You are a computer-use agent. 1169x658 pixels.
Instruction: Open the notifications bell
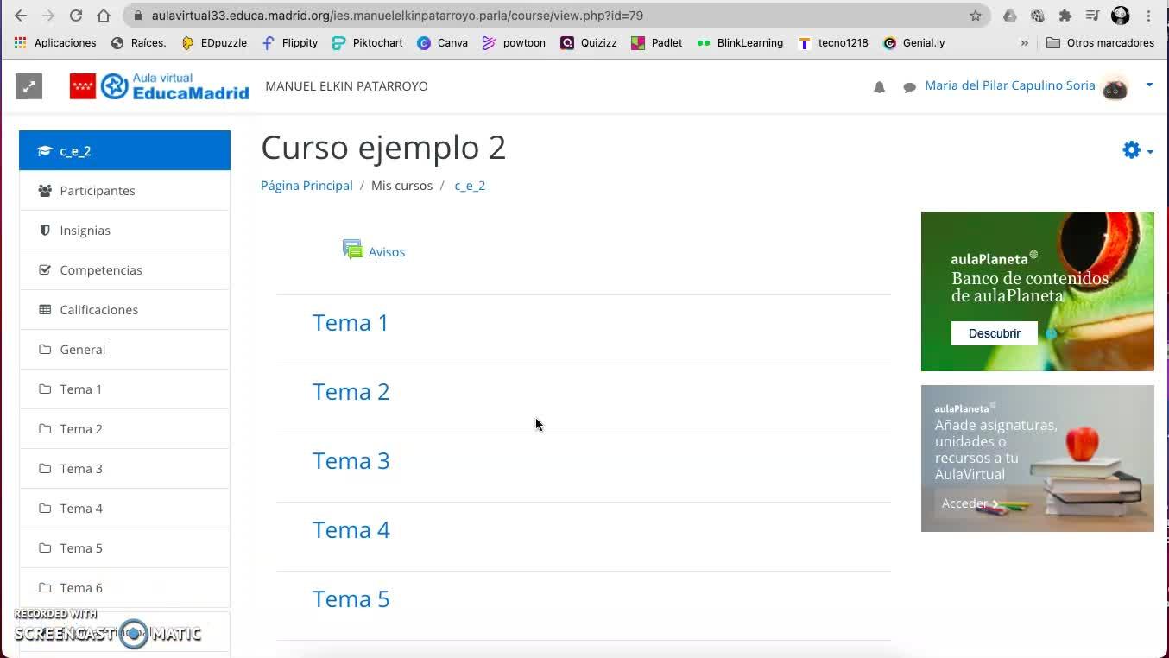[x=879, y=87]
